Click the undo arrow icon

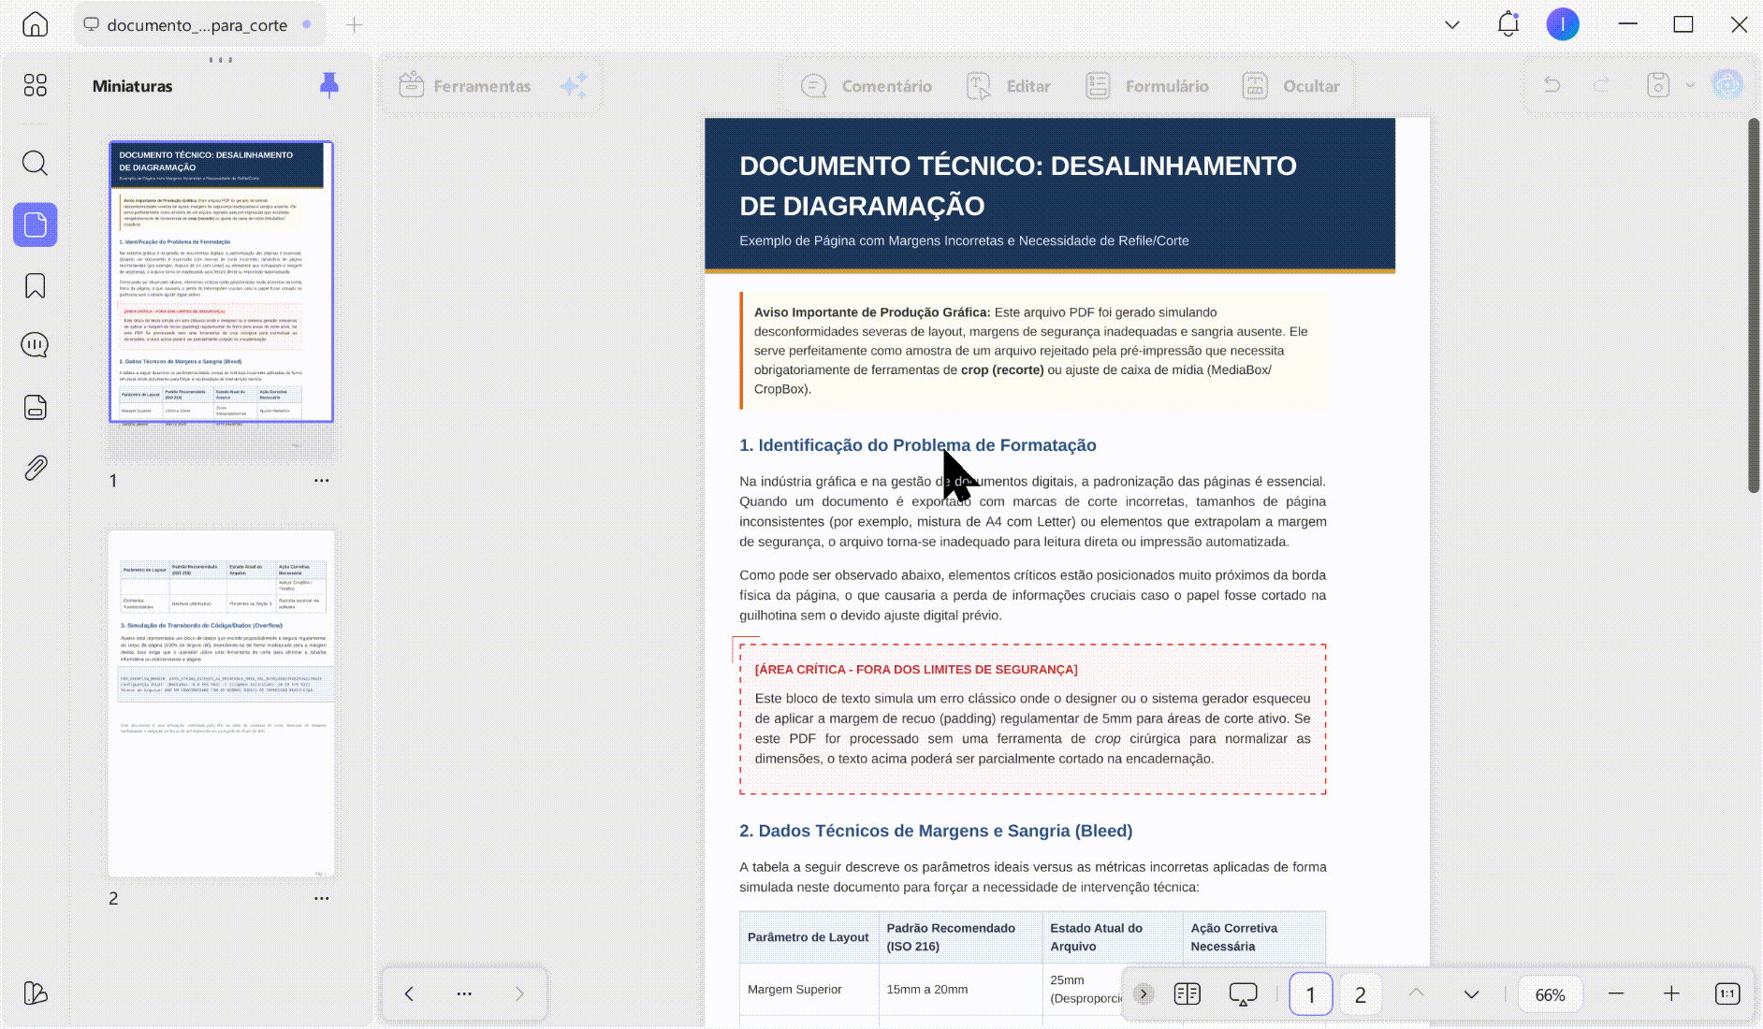[1552, 85]
